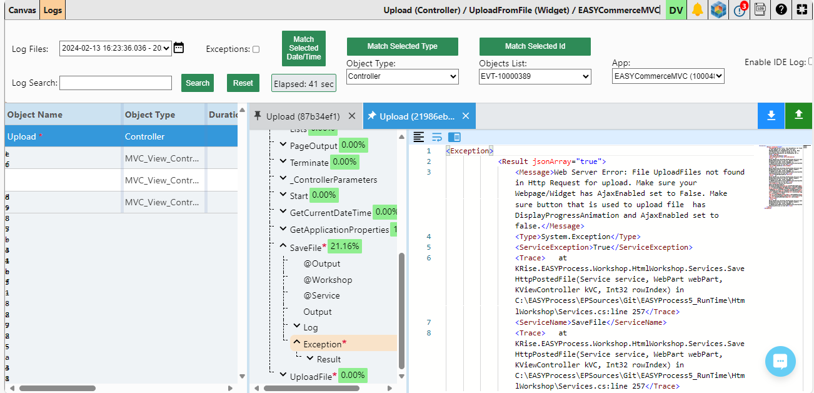This screenshot has height=393, width=814.
Task: Open the calendar icon beside Log Files
Action: [x=179, y=48]
